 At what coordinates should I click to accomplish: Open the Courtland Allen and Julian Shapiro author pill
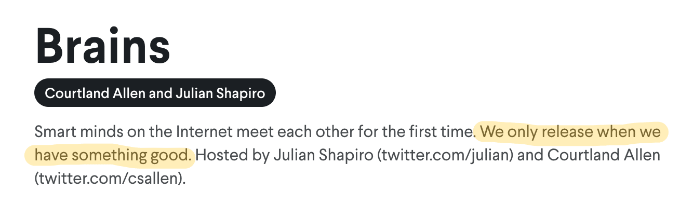coord(155,93)
